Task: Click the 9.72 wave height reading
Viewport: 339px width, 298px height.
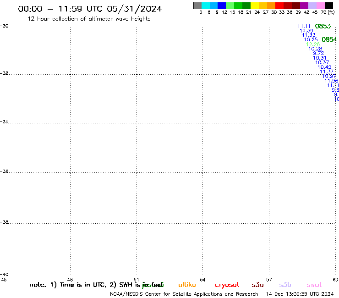Action: tap(318, 53)
